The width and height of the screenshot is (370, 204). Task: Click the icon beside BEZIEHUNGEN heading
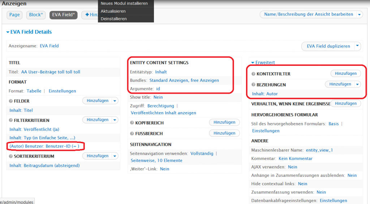point(254,85)
